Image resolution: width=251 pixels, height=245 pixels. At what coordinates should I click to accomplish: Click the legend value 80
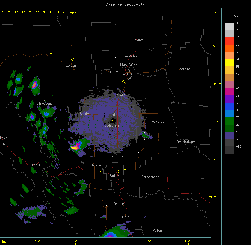pyautogui.click(x=238, y=23)
